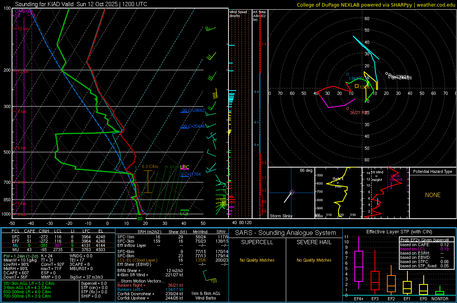457x303 pixels.
Task: Select the '15 km' height marker
Action: 23,29
